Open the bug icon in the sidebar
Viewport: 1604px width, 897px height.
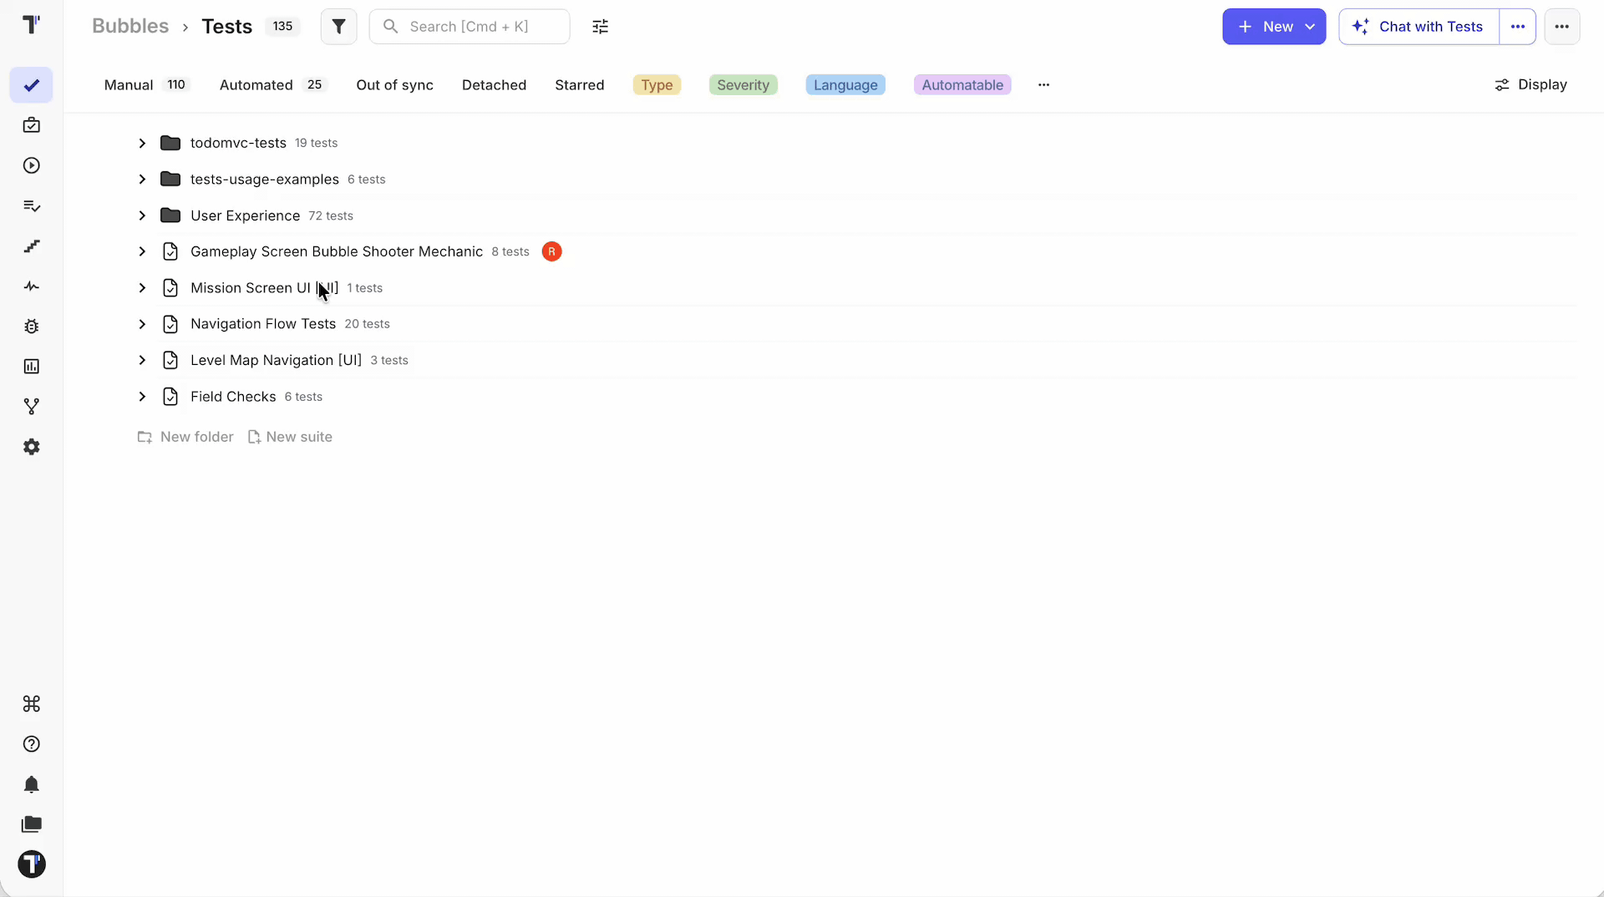[x=31, y=327]
